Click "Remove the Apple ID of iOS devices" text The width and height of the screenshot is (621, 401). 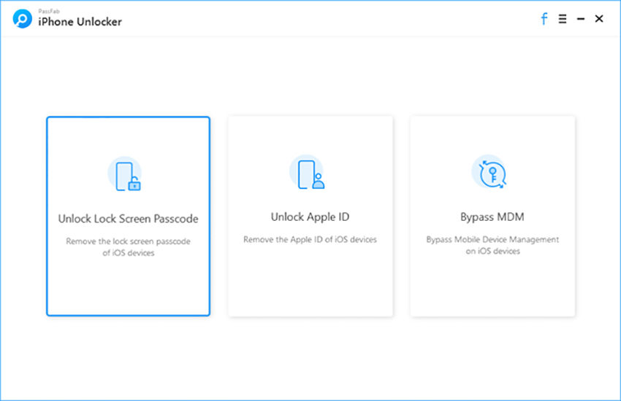tap(310, 239)
